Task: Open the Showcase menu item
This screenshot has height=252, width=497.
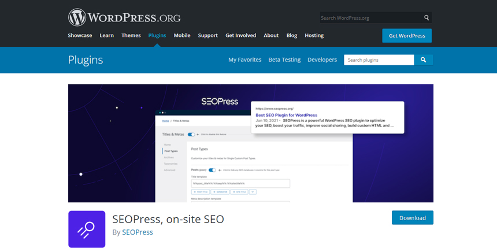Action: click(x=80, y=35)
